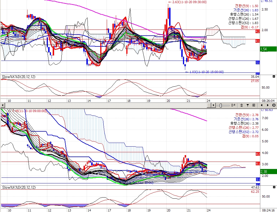Click the arrow-into-box import icon
The width and height of the screenshot is (277, 212).
pyautogui.click(x=254, y=105)
